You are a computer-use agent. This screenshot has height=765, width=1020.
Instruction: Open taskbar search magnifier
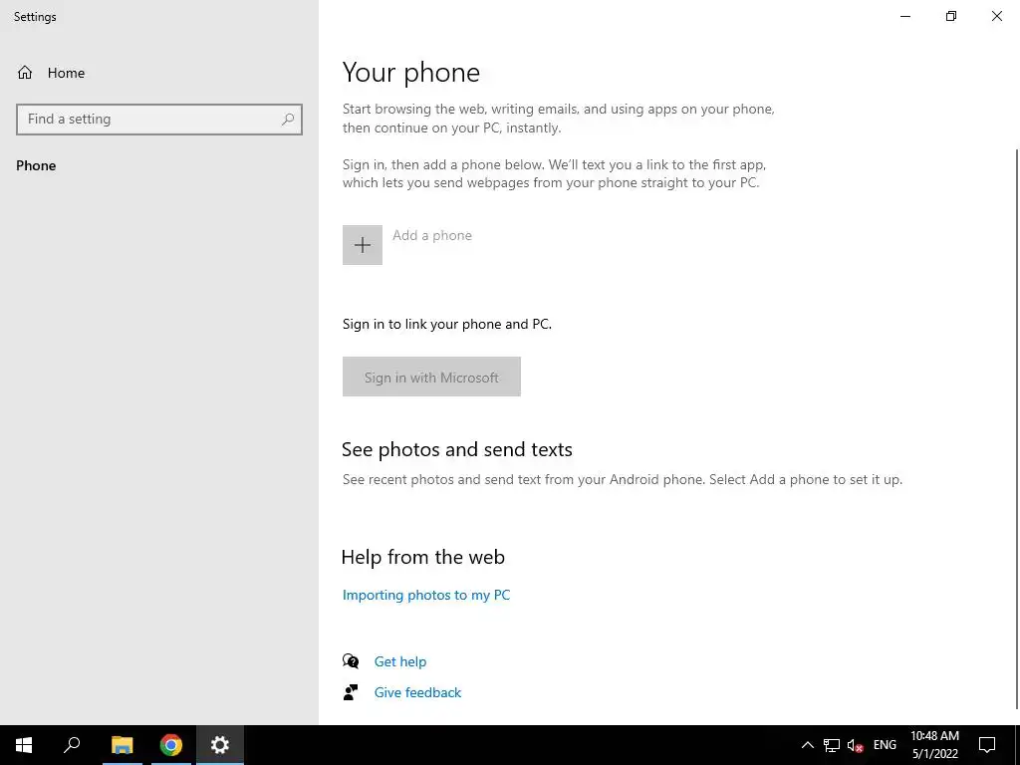72,745
